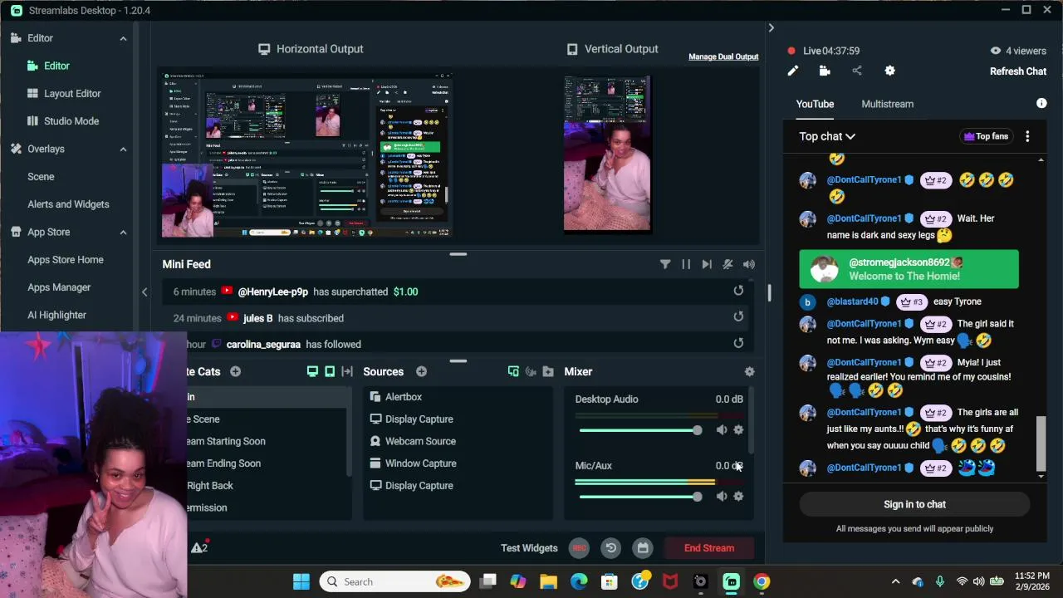Screen dimensions: 1063x598
Task: Open AI Highlighter
Action: tap(56, 315)
